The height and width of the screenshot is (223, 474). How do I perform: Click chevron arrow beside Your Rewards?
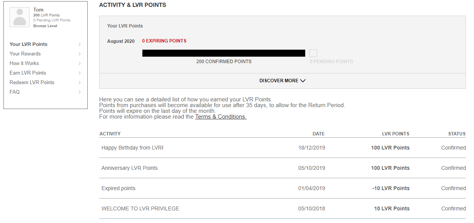pos(80,54)
